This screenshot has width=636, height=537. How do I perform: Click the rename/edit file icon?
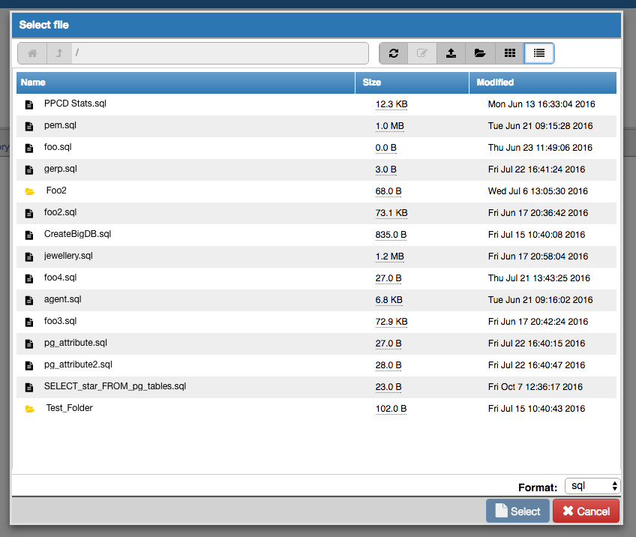point(422,53)
